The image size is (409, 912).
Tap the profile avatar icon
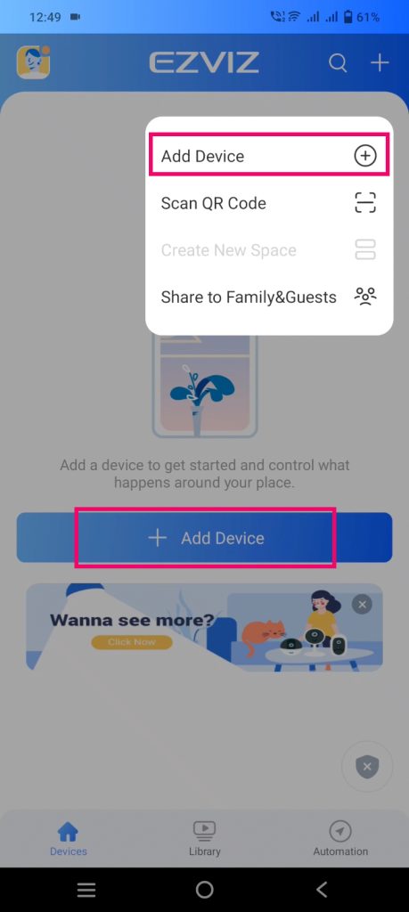33,62
